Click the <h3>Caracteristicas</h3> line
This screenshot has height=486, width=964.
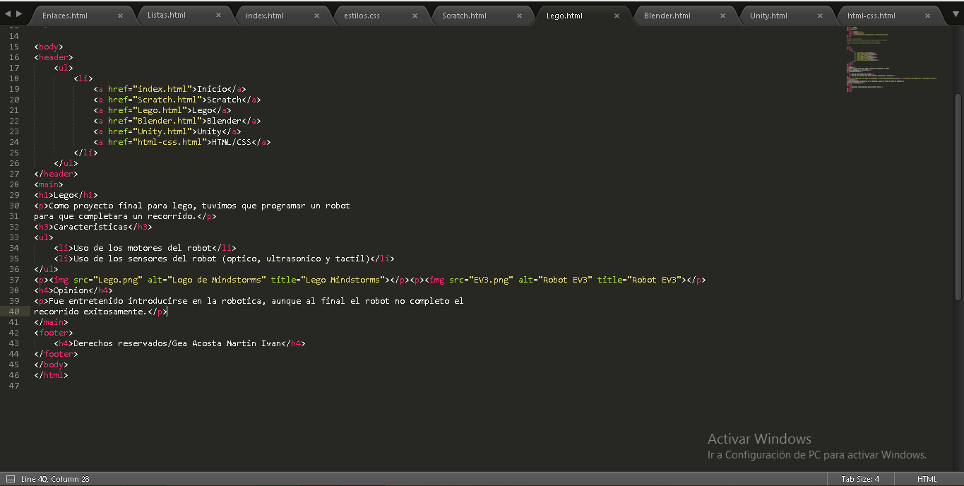click(93, 227)
